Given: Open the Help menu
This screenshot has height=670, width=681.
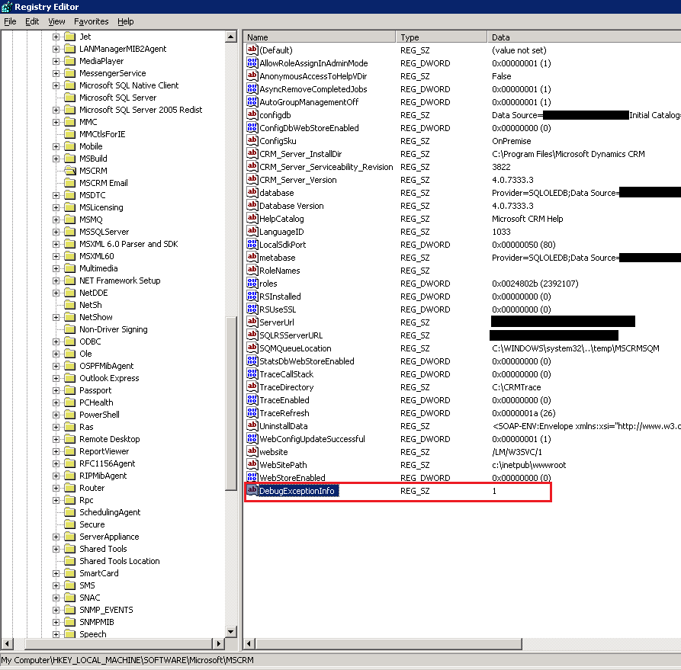Looking at the screenshot, I should pyautogui.click(x=126, y=21).
